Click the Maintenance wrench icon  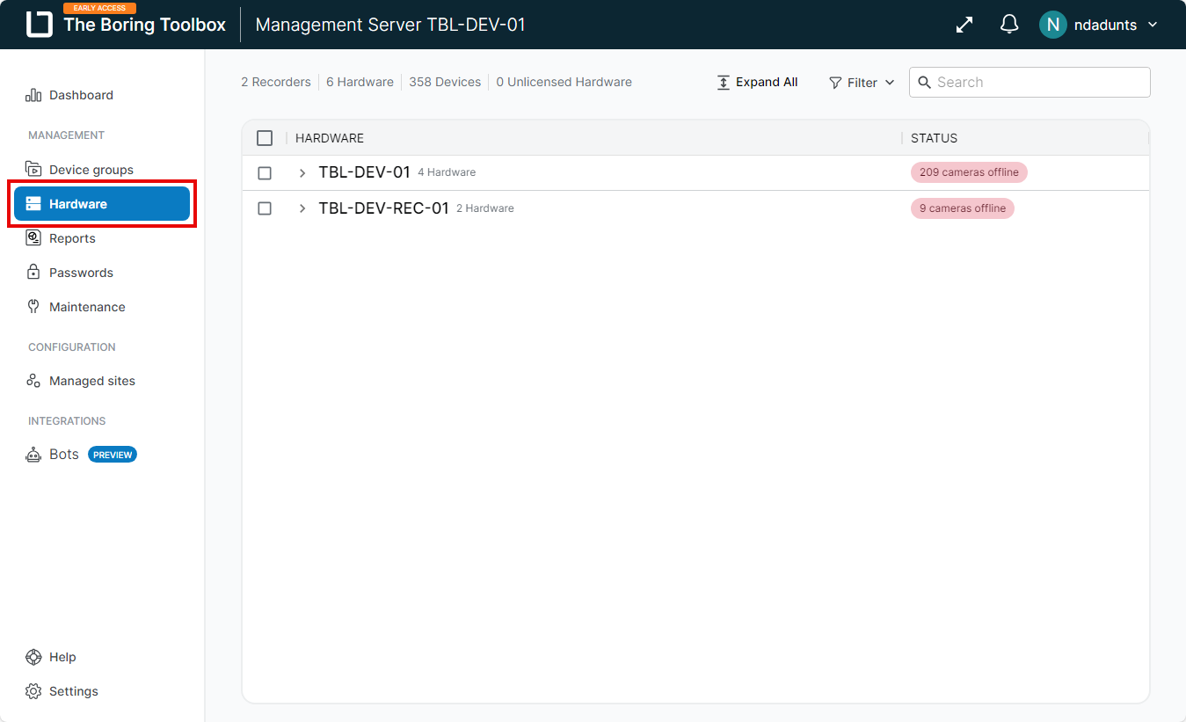pyautogui.click(x=33, y=307)
